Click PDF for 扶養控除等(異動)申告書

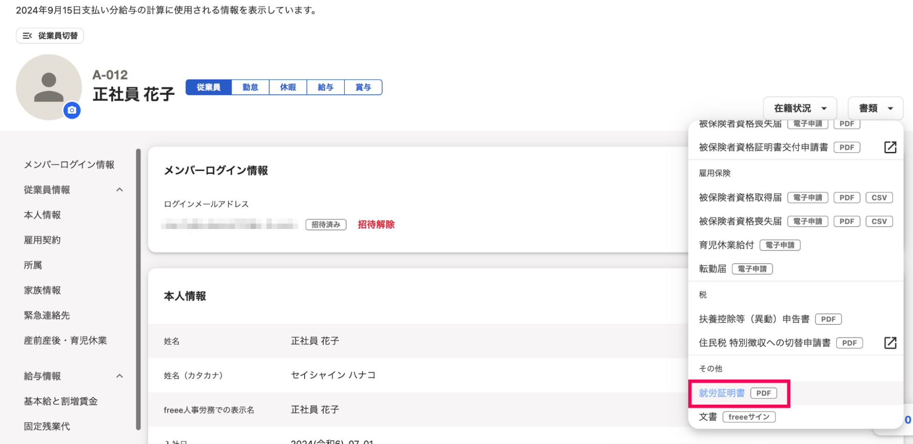coord(828,319)
